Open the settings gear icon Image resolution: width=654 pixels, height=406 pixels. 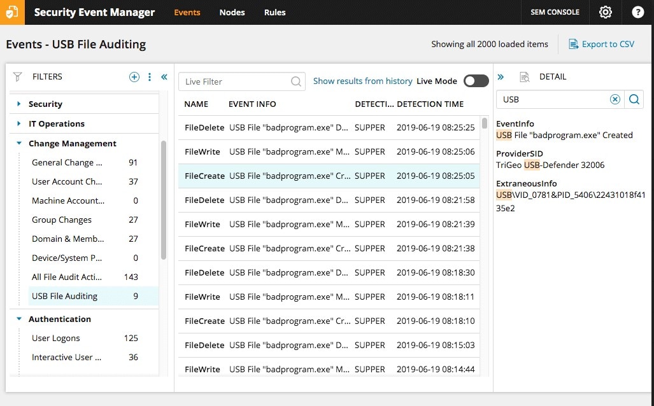[605, 12]
